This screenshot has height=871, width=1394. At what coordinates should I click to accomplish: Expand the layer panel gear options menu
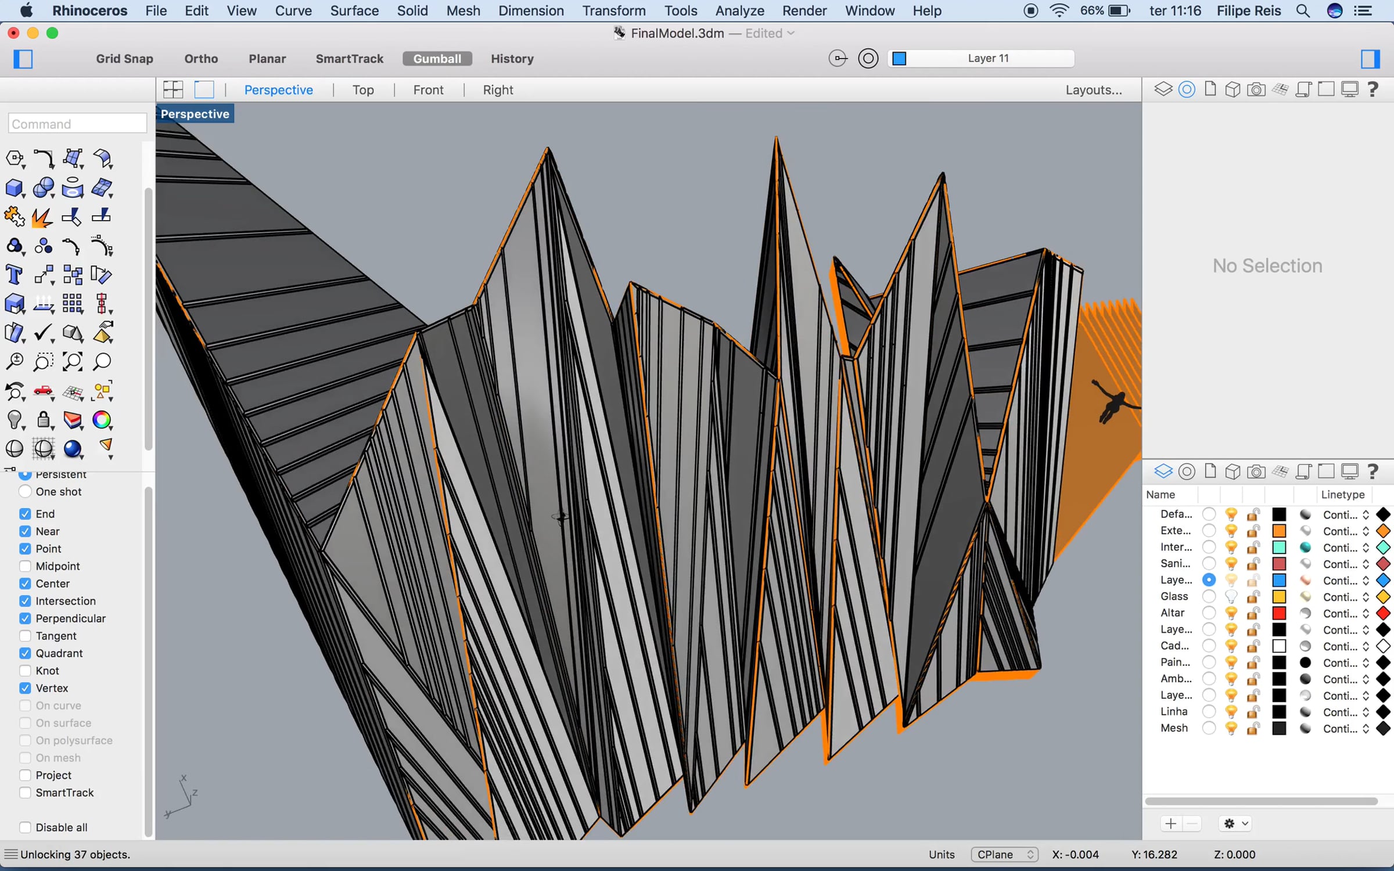pyautogui.click(x=1235, y=823)
